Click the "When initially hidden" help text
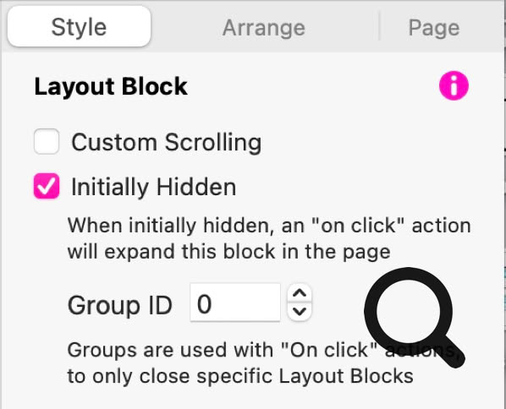 point(269,225)
